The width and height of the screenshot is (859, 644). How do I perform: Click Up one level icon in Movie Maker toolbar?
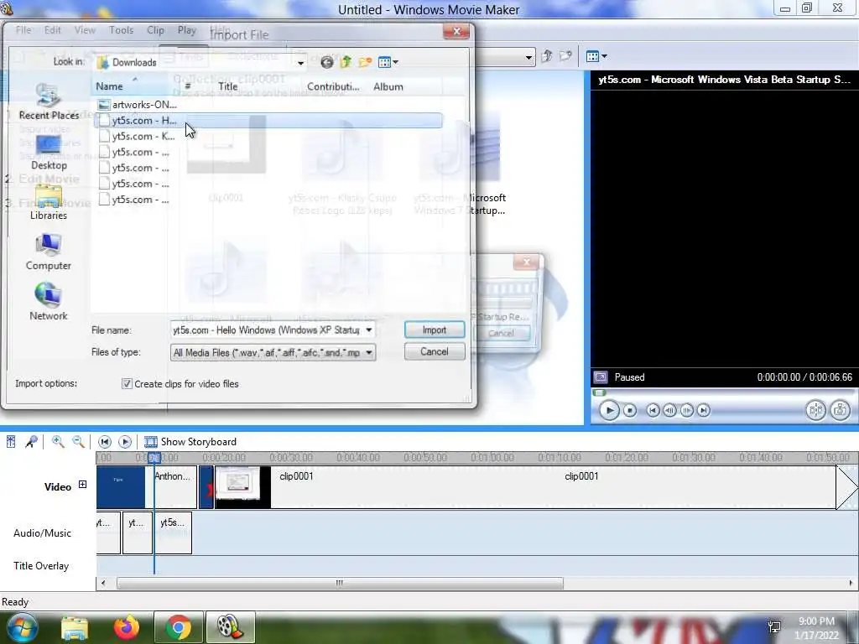[546, 56]
